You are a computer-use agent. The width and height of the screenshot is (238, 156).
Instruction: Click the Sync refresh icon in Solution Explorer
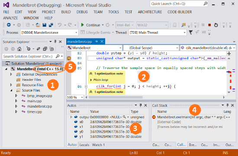(39, 49)
